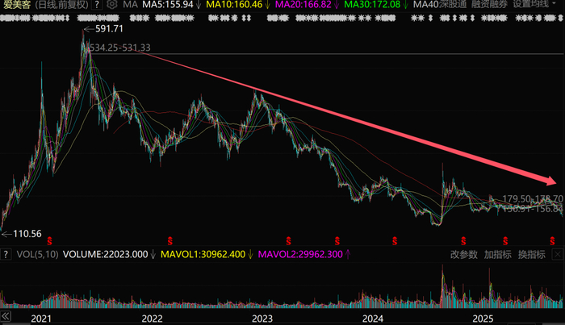Image resolution: width=565 pixels, height=325 pixels.
Task: Click the 日线,前复权 period selector
Action: [62, 4]
